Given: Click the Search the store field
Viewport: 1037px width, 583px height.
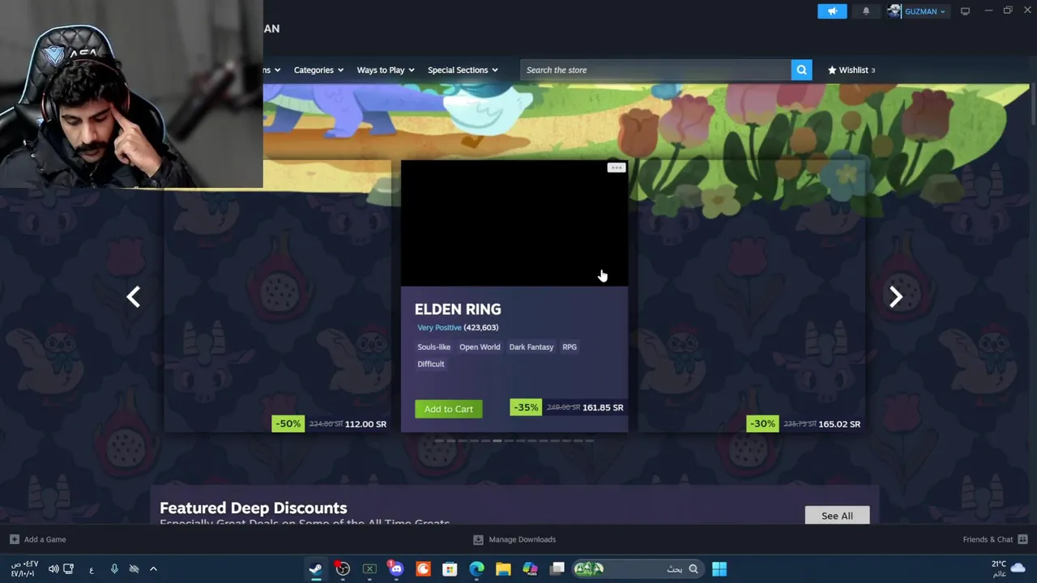Looking at the screenshot, I should pos(655,70).
